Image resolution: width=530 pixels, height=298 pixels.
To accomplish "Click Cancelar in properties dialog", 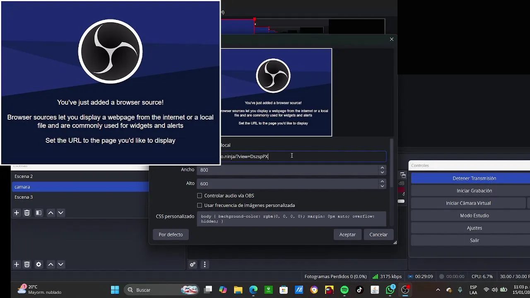I will 378,235.
